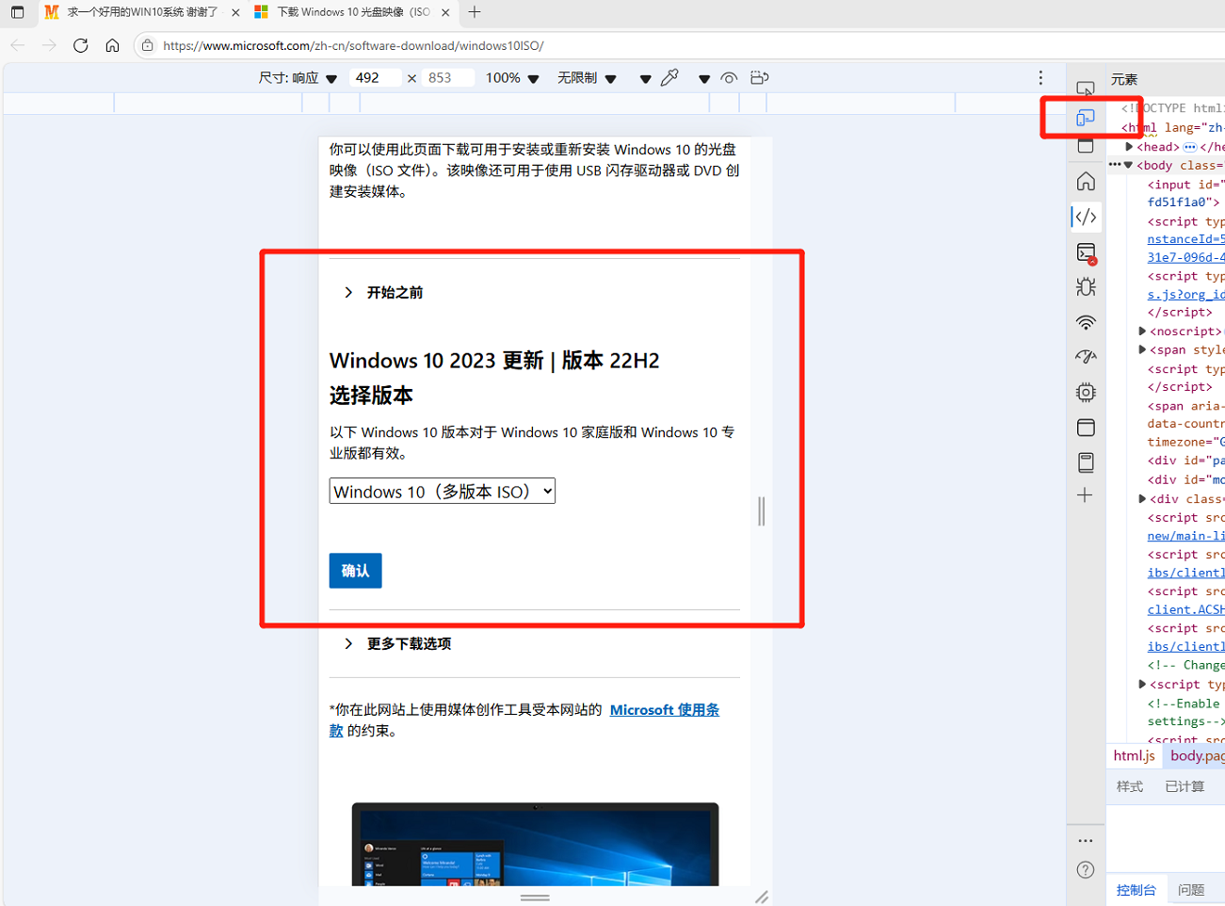Expand the 开始之前 section
Viewport: 1225px width, 906px height.
pyautogui.click(x=395, y=293)
